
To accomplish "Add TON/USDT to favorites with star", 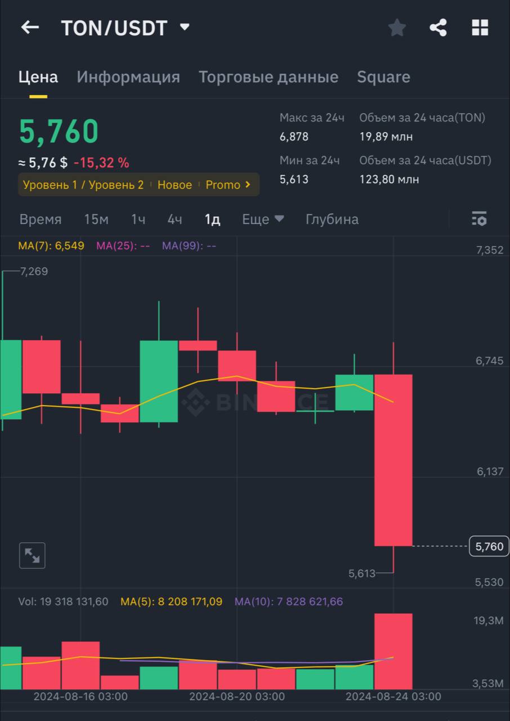I will 397,27.
